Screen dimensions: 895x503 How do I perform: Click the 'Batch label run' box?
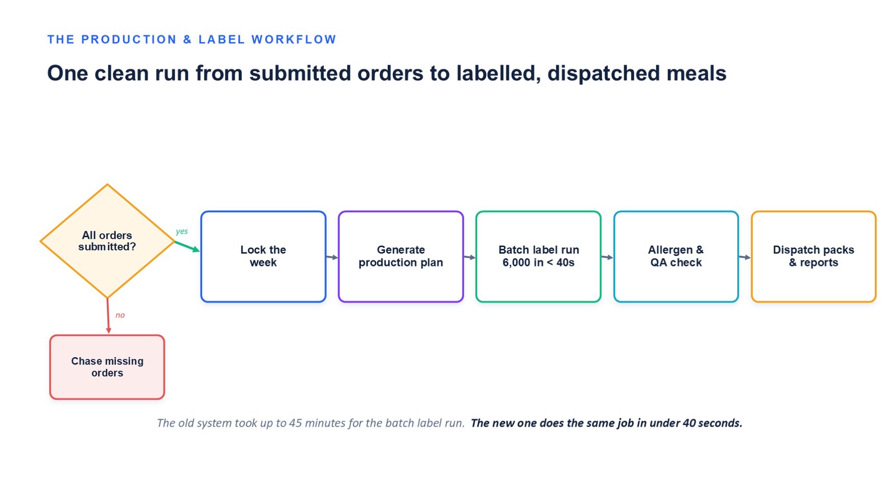point(539,257)
